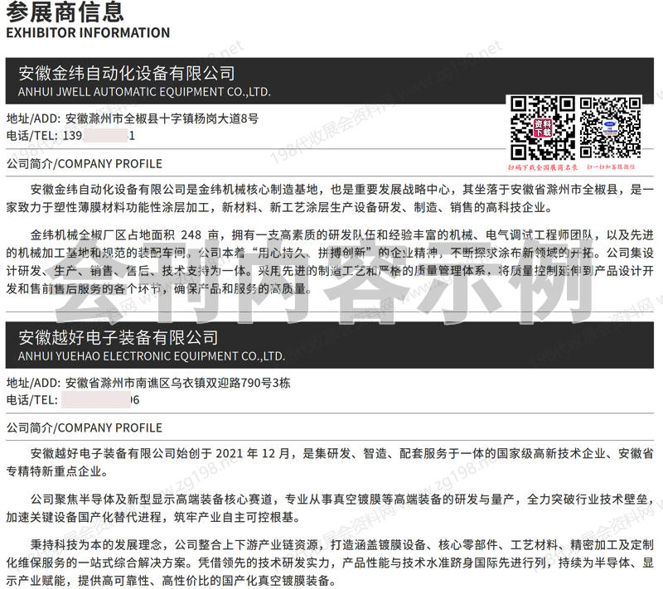Click the paragraph starting 秉持科技为本的发展理念
This screenshot has height=589, width=663.
tap(330, 562)
